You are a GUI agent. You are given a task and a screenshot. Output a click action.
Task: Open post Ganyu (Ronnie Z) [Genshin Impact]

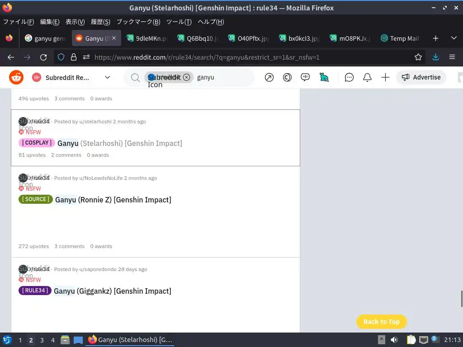click(x=113, y=200)
